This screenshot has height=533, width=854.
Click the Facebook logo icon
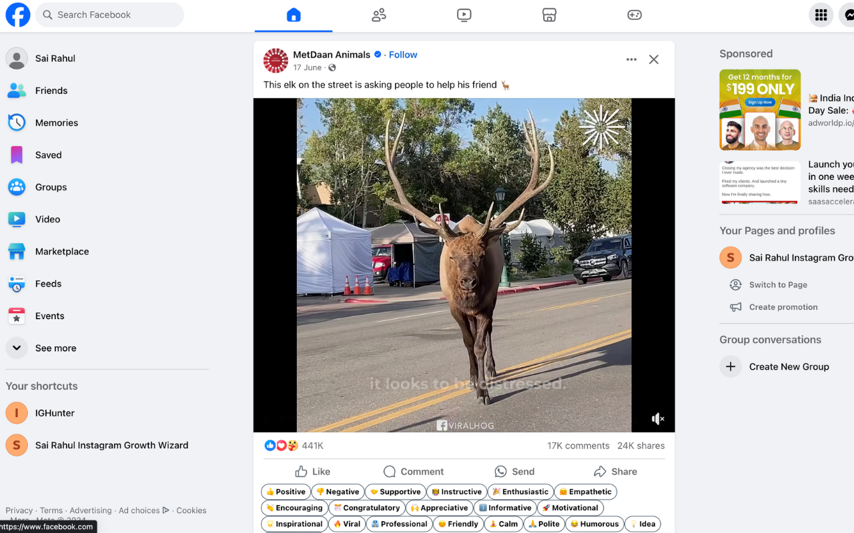coord(18,15)
